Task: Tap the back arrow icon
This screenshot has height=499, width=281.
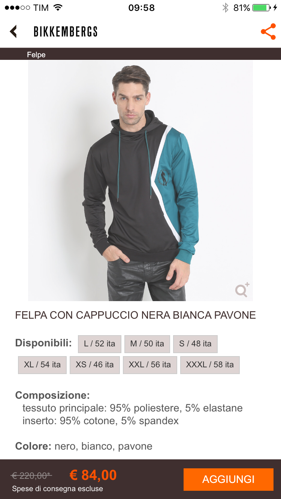Action: point(13,31)
